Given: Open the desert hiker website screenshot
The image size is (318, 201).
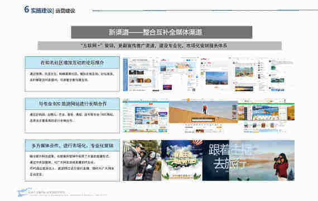Looking at the screenshot, I should point(203,116).
